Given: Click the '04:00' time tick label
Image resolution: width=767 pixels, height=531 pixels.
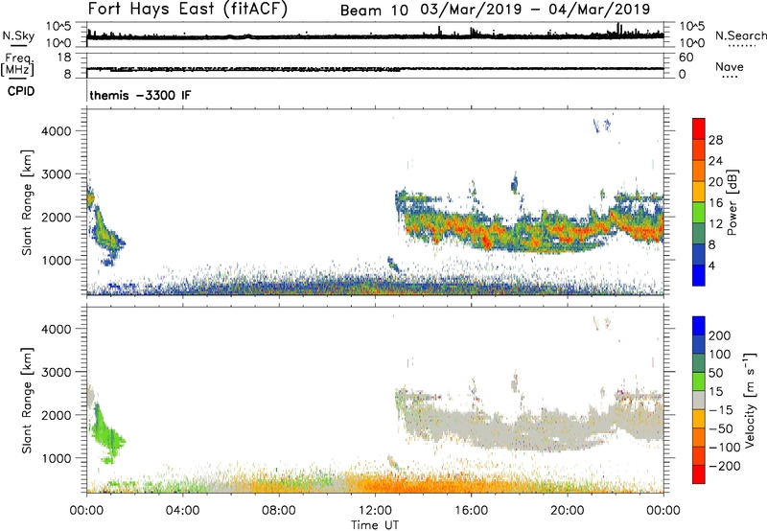Looking at the screenshot, I should coord(182,511).
